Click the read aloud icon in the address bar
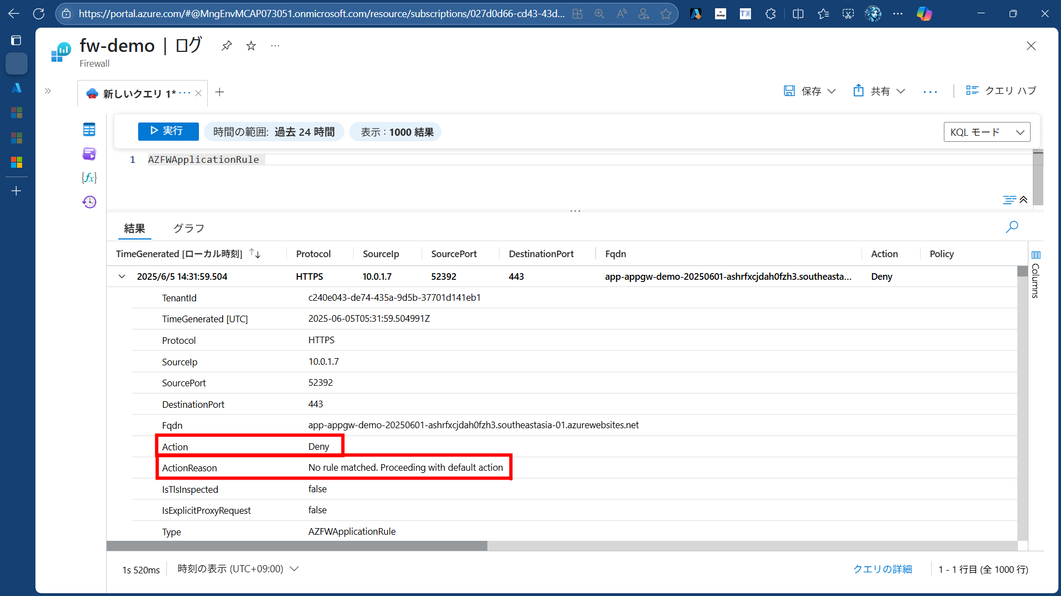Image resolution: width=1061 pixels, height=596 pixels. [622, 14]
